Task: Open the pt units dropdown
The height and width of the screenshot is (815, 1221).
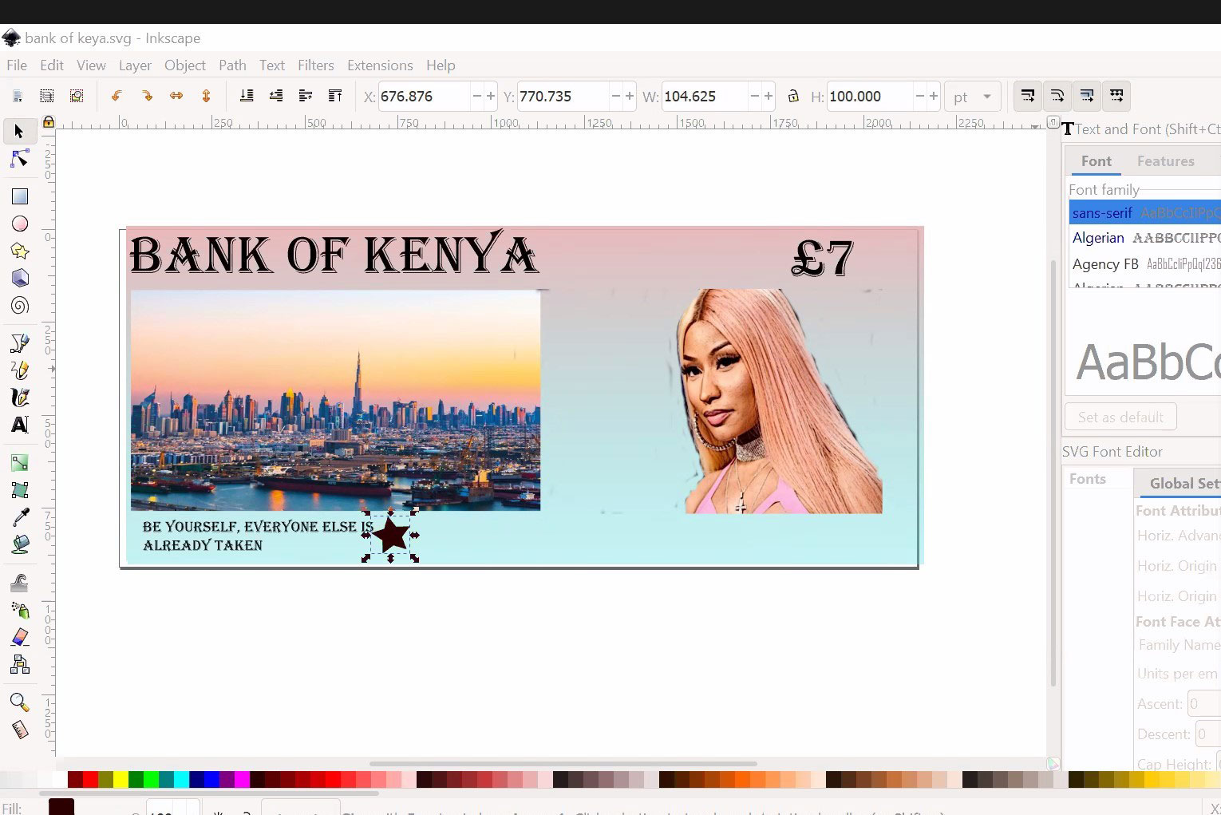Action: [x=973, y=97]
